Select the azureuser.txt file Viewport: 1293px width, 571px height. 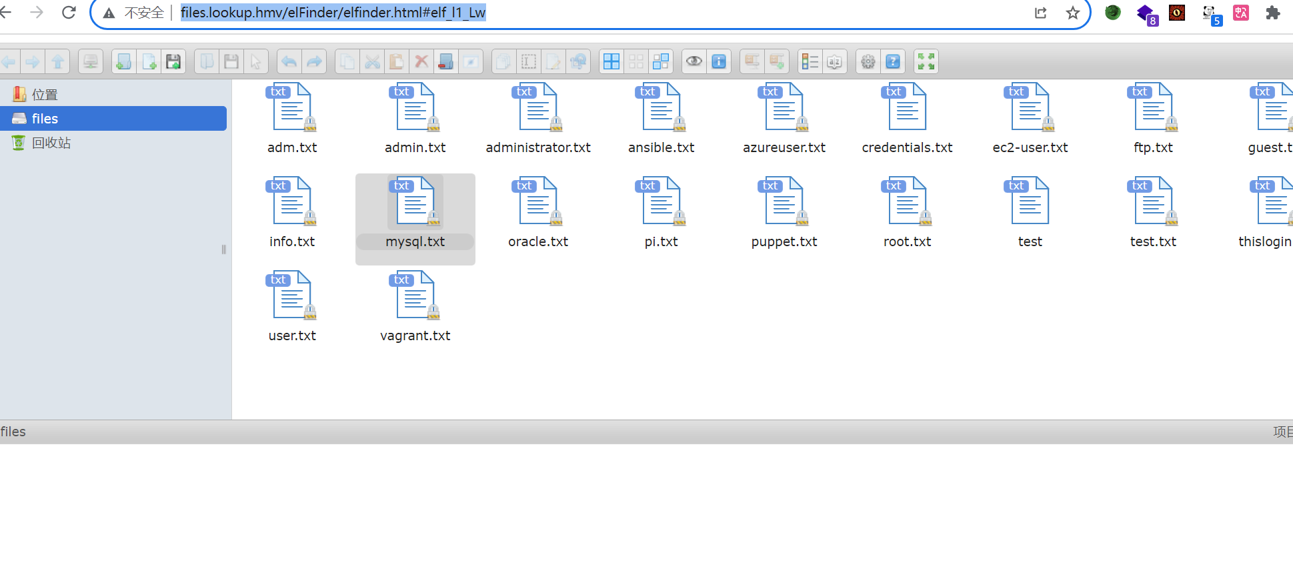784,119
